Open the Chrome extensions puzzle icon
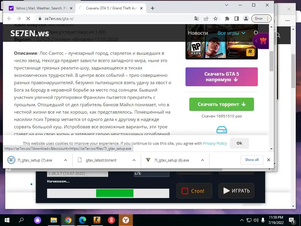This screenshot has height=226, width=301. 227,19
